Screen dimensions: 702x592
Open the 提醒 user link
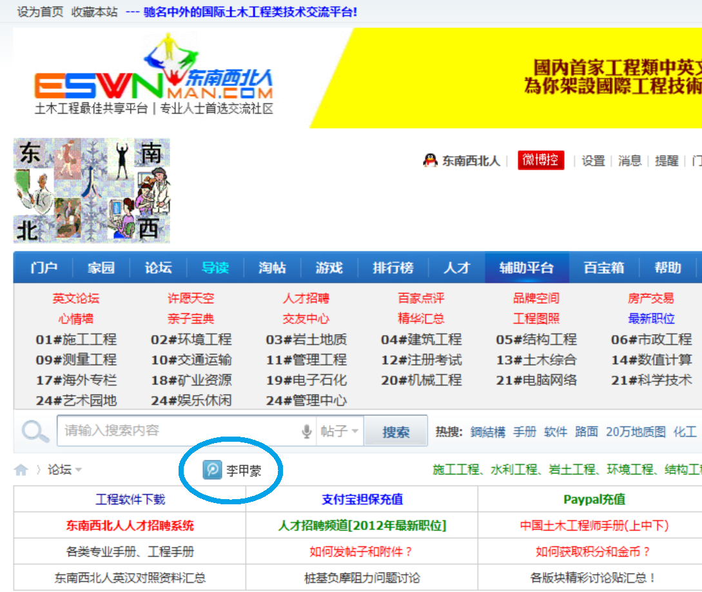click(x=667, y=161)
